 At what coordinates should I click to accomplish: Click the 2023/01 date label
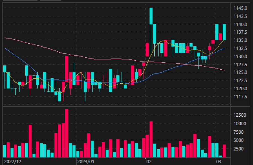(85, 162)
